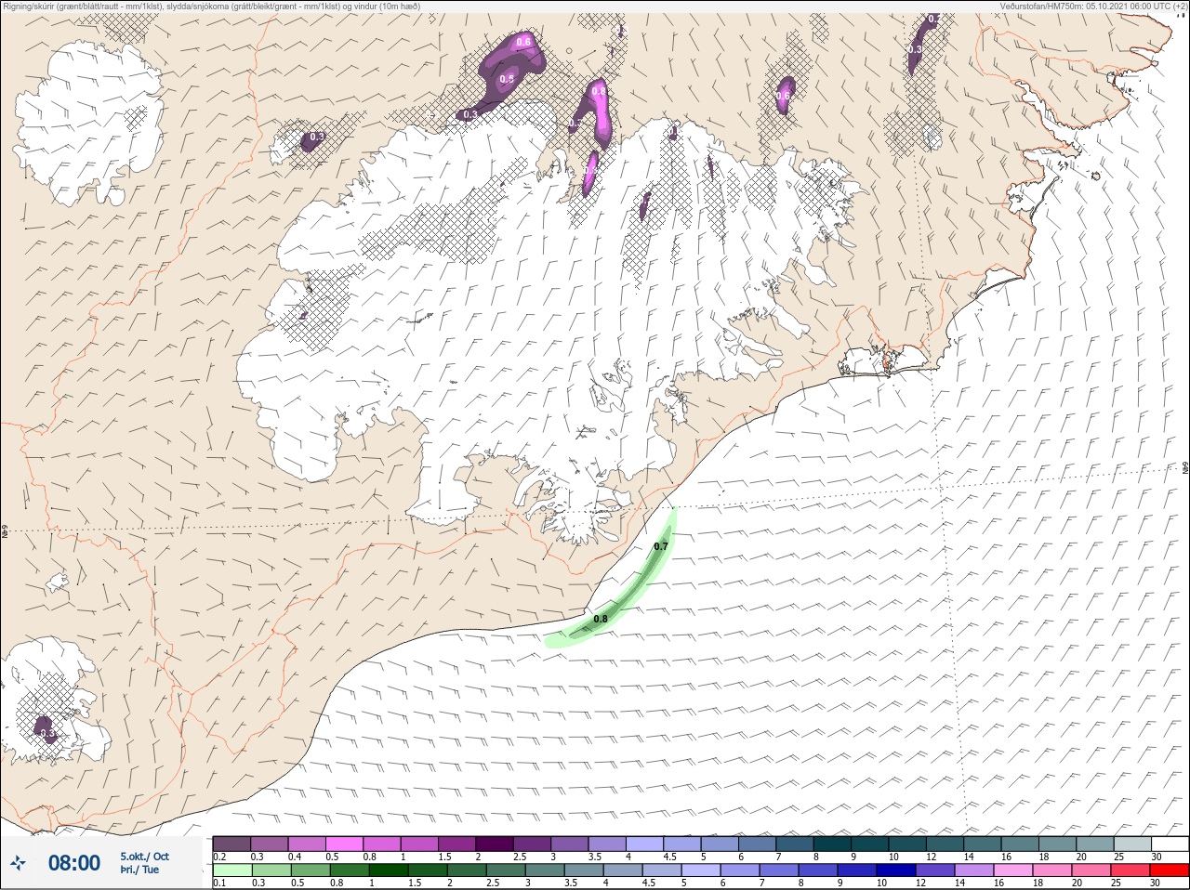
Task: Click the 0.3 value on small western island
Action: click(x=317, y=137)
